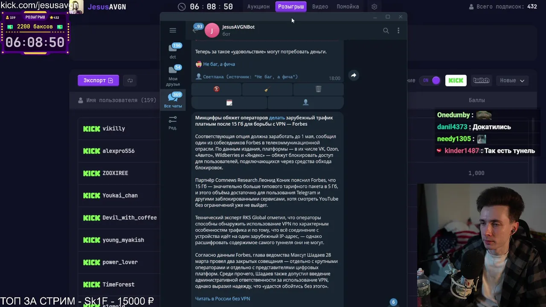
Task: Switch to the Видео tab
Action: point(320,6)
